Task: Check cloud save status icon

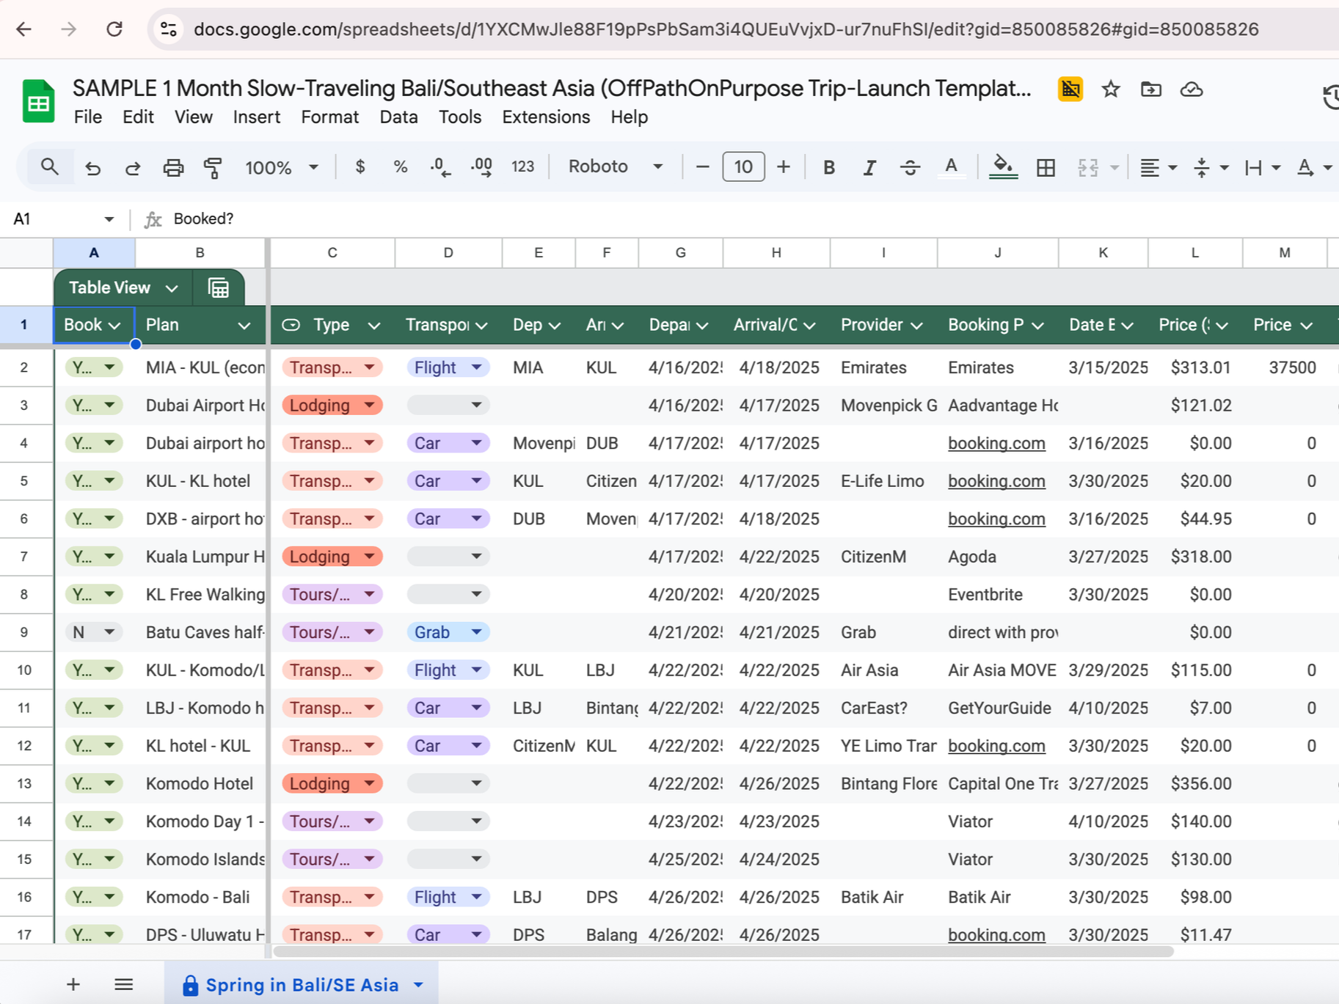Action: 1192,89
